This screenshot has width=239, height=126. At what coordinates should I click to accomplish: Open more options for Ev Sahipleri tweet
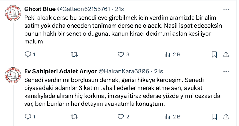pyautogui.click(x=226, y=71)
